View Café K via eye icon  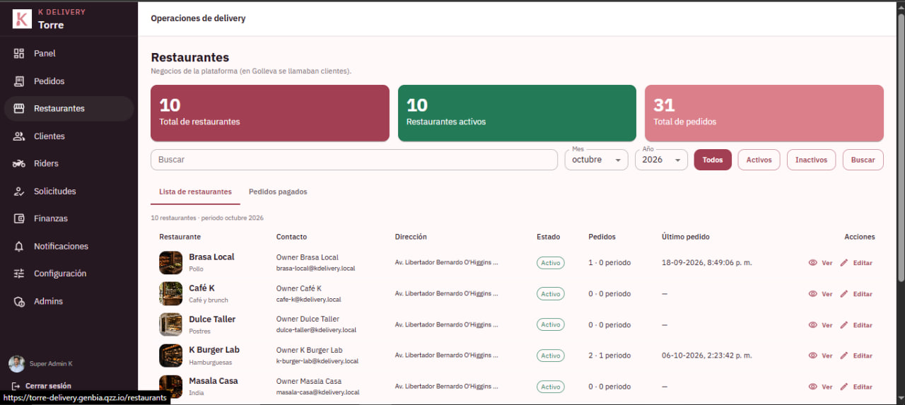(x=813, y=294)
